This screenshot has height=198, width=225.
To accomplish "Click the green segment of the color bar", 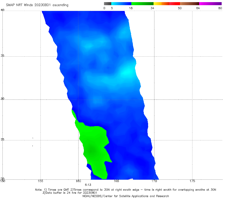I will pyautogui.click(x=142, y=4).
